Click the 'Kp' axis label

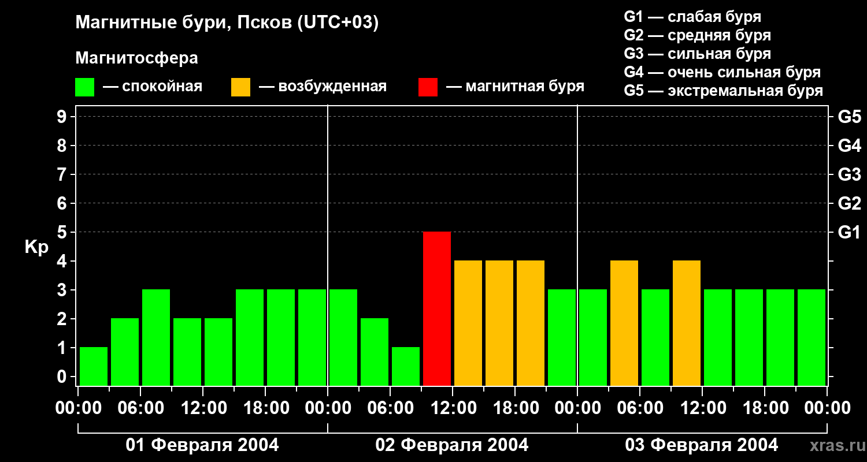36,247
